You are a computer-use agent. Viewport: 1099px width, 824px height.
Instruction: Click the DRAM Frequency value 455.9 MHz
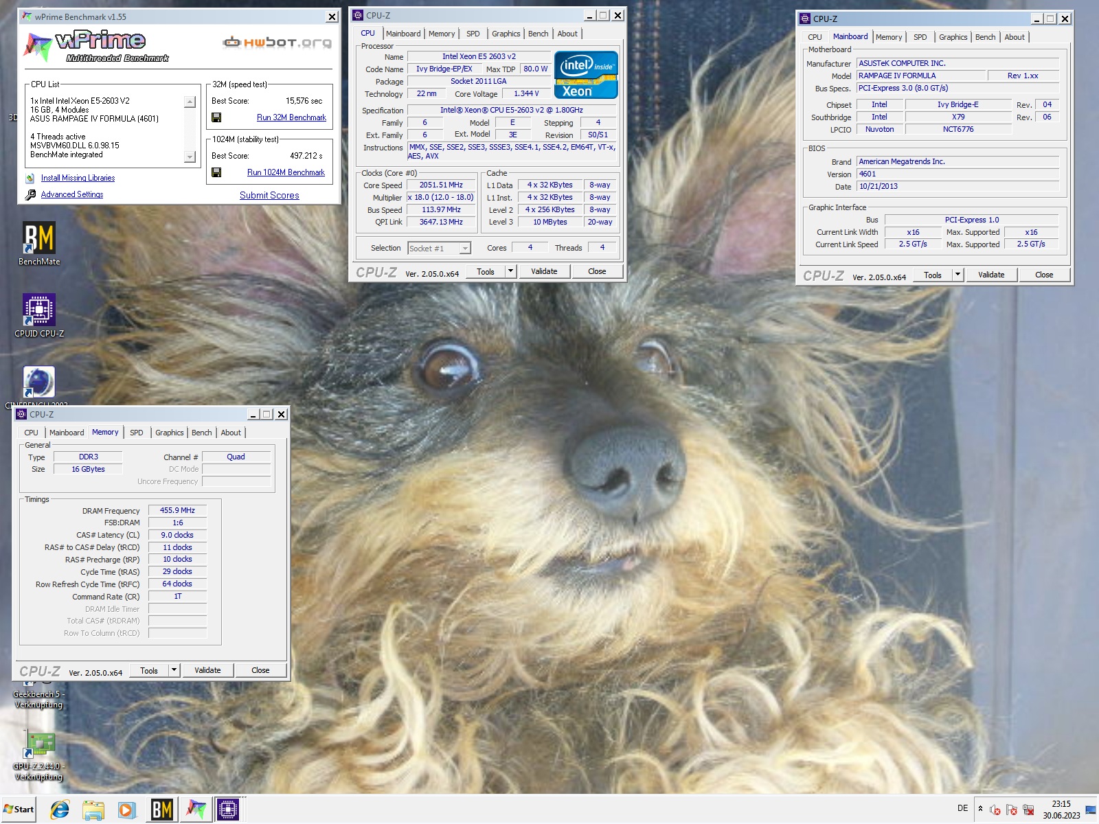(x=177, y=510)
